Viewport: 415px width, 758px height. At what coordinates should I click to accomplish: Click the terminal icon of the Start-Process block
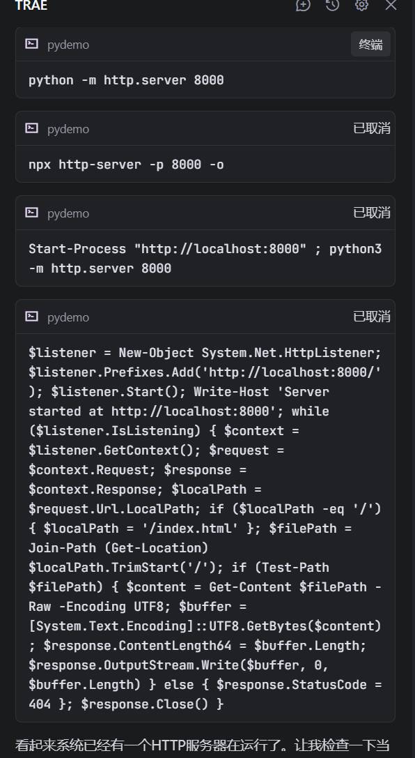32,213
